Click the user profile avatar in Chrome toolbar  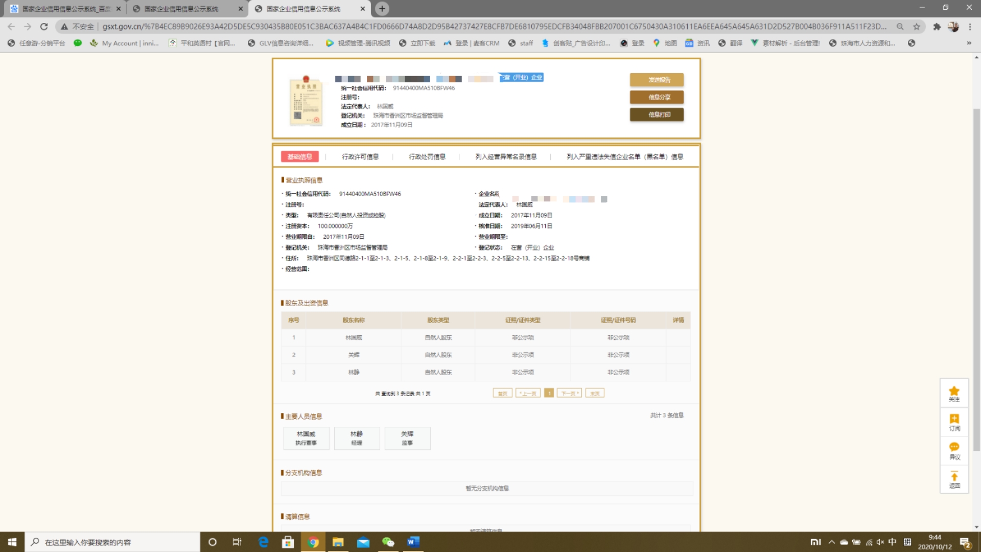pos(953,27)
